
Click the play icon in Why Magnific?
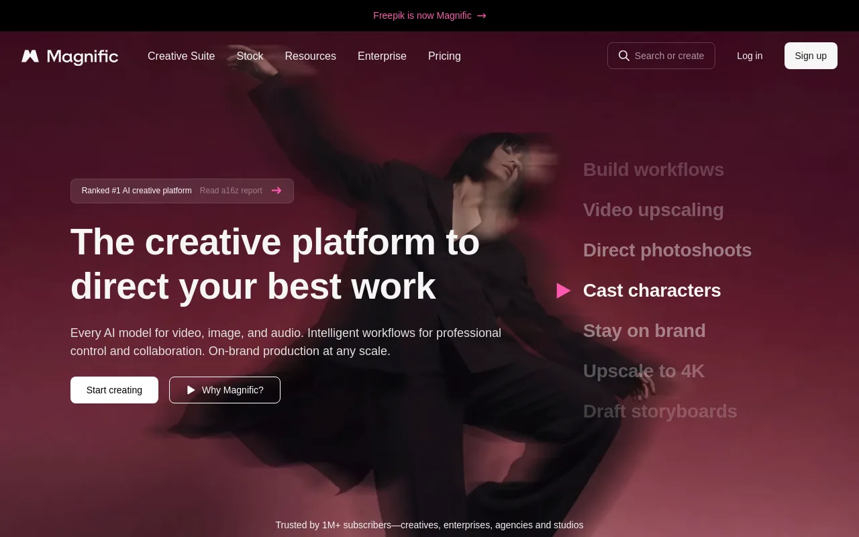191,390
